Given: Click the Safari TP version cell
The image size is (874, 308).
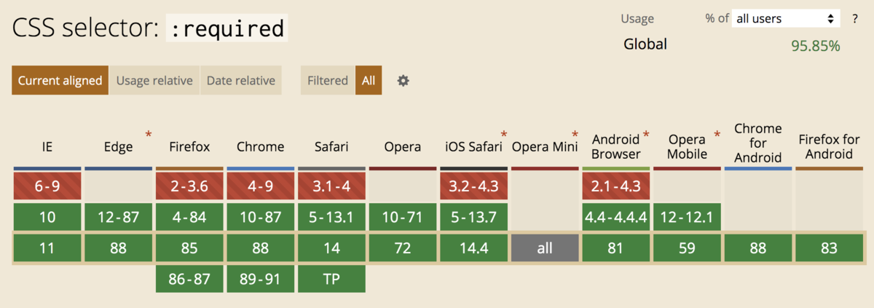Looking at the screenshot, I should 331,279.
